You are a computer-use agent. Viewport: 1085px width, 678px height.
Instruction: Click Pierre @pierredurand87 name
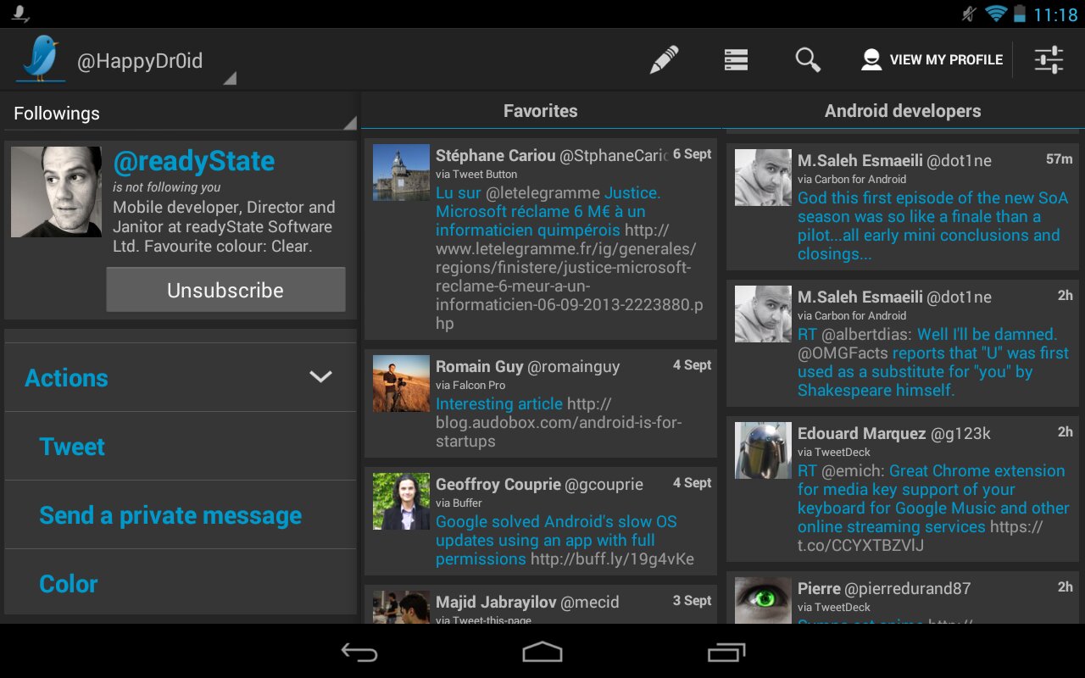(x=884, y=589)
